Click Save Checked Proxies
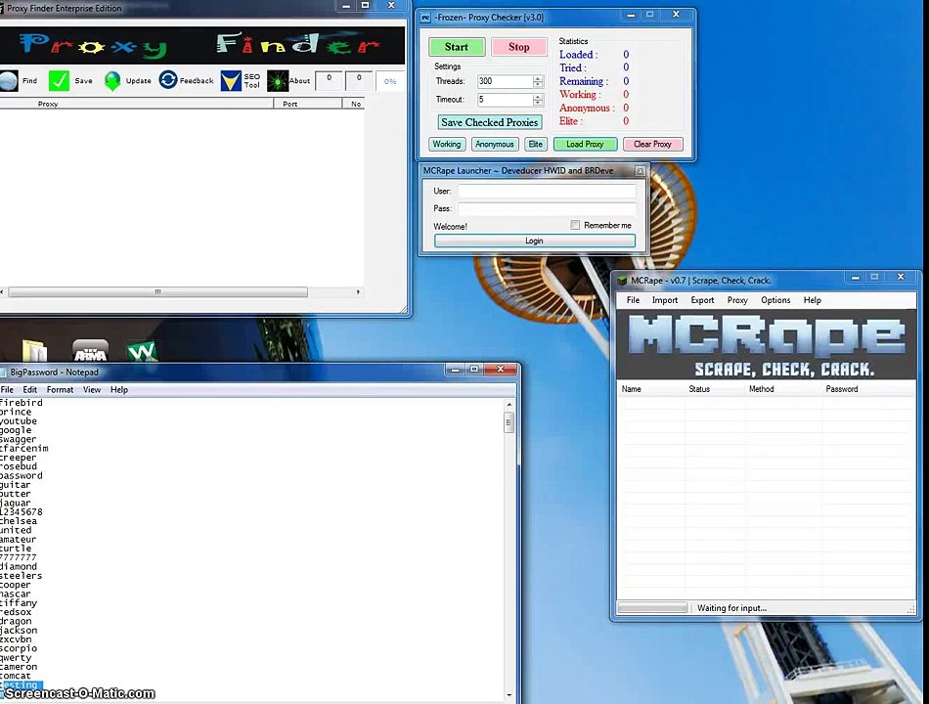This screenshot has height=704, width=929. click(x=490, y=122)
